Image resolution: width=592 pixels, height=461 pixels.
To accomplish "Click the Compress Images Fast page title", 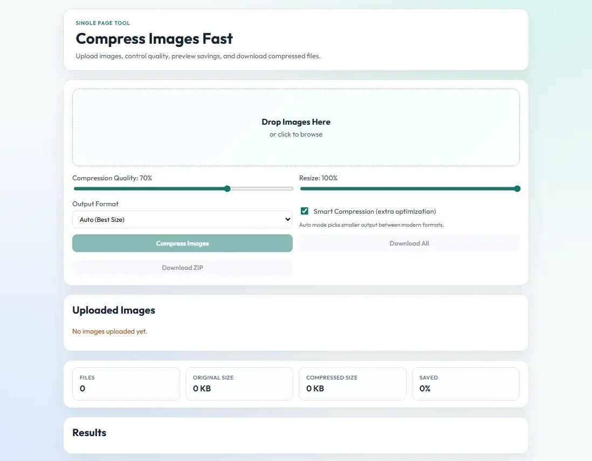I will pyautogui.click(x=154, y=39).
